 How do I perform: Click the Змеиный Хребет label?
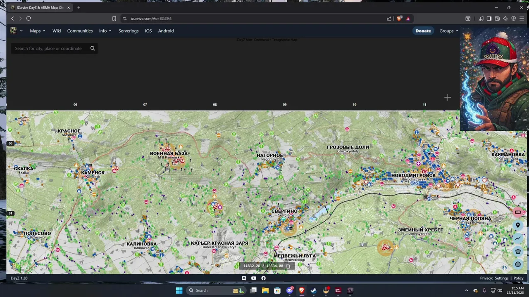[421, 230]
